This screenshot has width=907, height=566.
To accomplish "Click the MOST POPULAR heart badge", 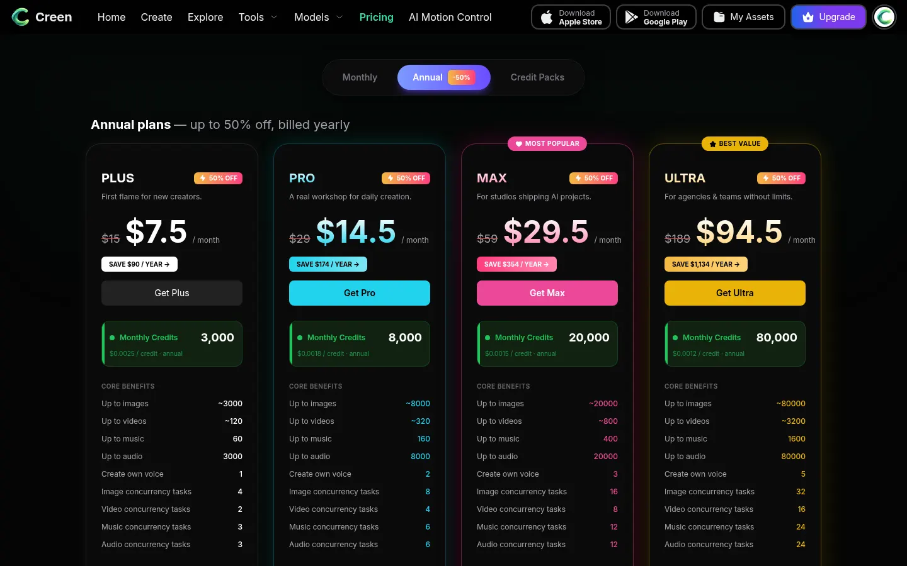I will [x=547, y=143].
